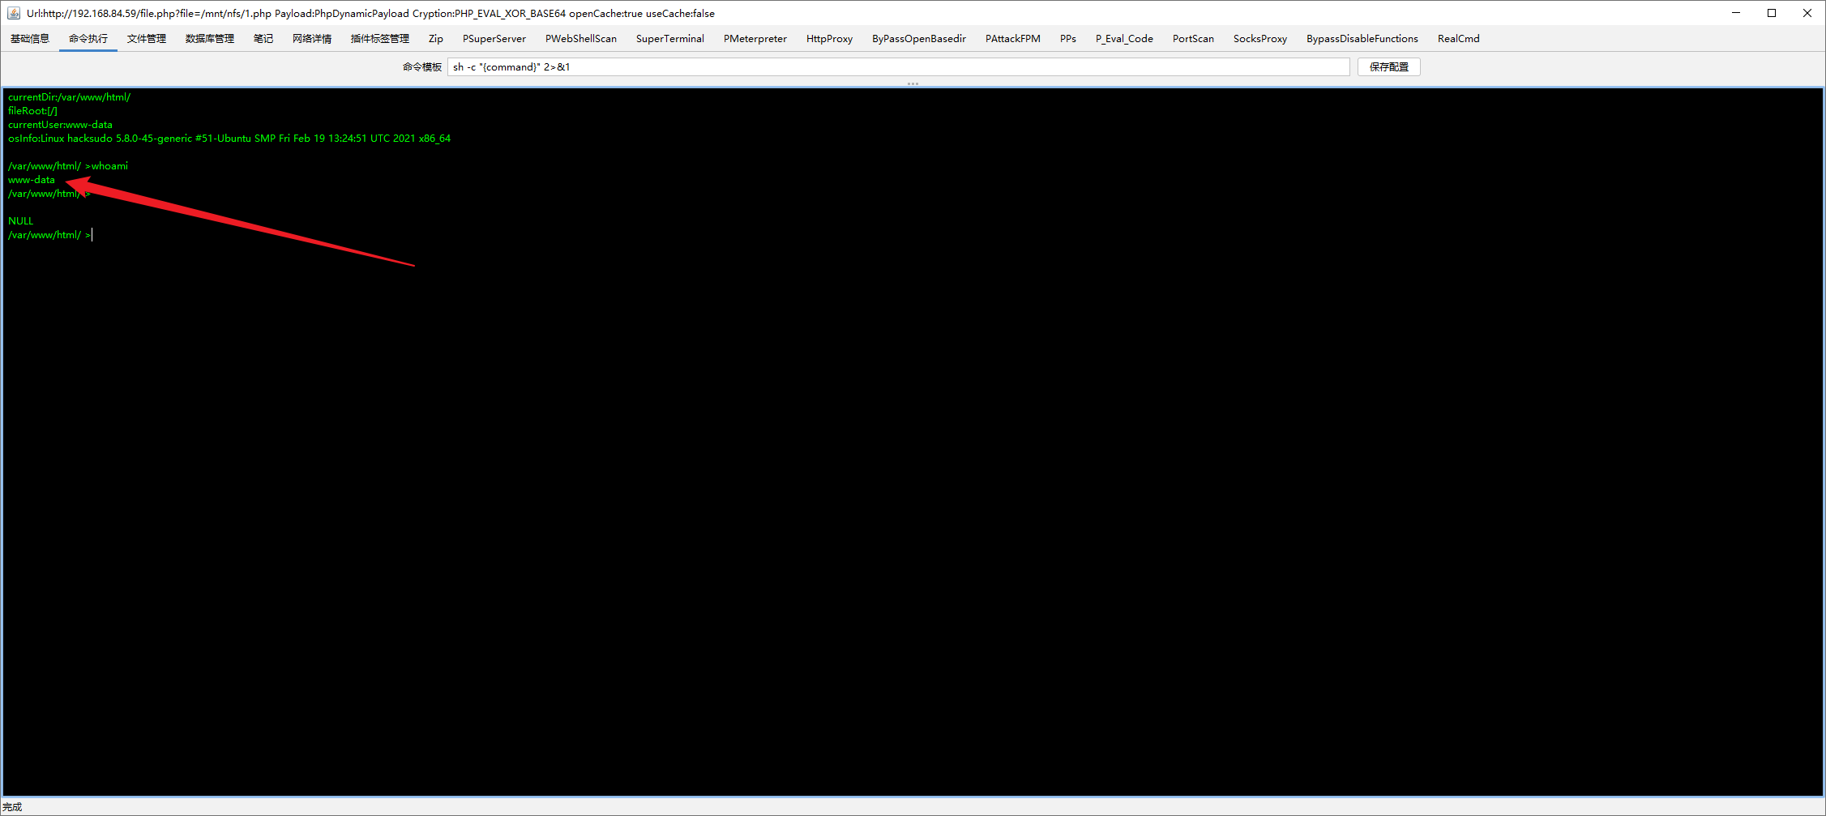Click the Java application icon in title bar
This screenshot has height=816, width=1826.
tap(14, 13)
